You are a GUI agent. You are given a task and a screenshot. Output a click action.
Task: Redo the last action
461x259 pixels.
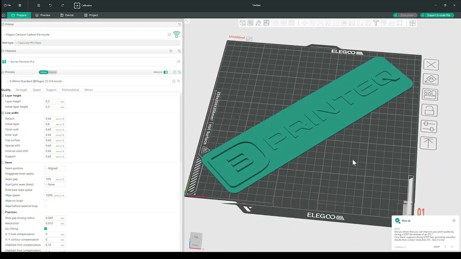62,5
